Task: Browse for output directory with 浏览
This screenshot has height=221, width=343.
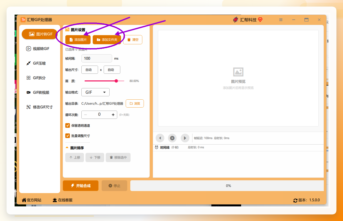Action: (x=135, y=103)
